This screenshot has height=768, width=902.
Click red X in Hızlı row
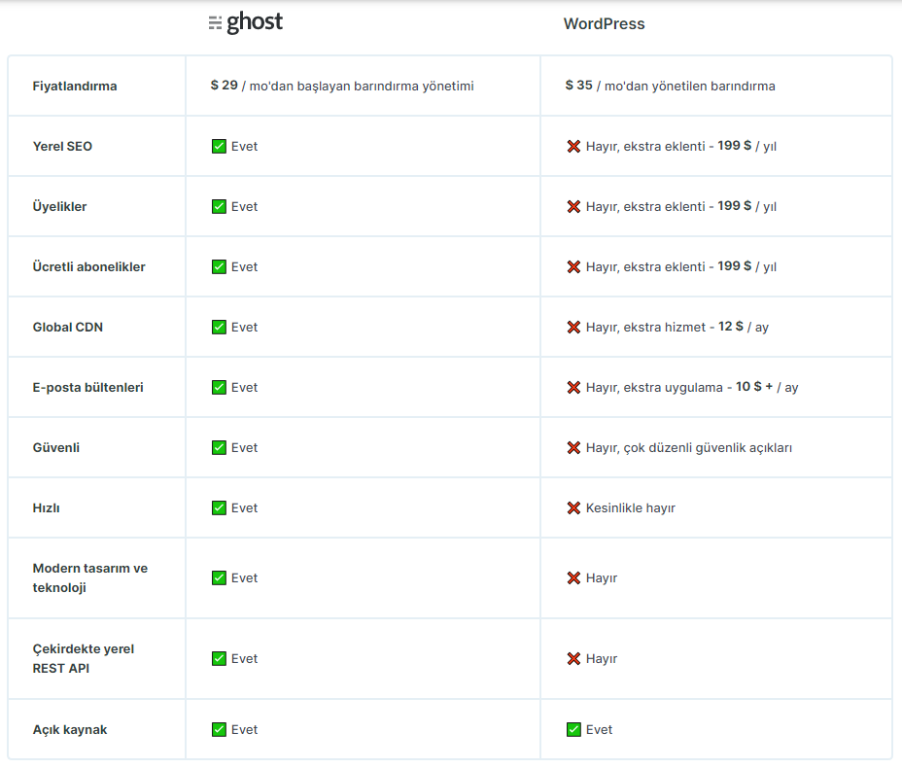coord(573,508)
